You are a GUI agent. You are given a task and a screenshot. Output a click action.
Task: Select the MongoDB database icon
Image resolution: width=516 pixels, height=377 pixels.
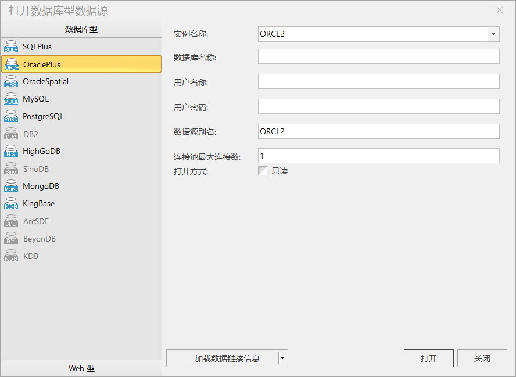(11, 186)
